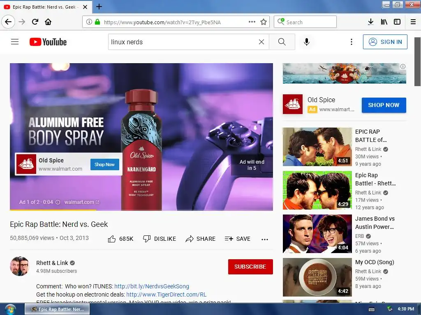Click the SHOP NOW sidebar ad button
The image size is (421, 315).
click(384, 105)
